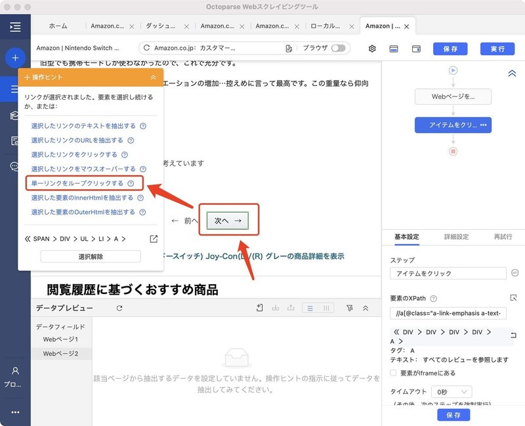Open the タイムアウト dropdown showing 0秒
The height and width of the screenshot is (426, 525).
[x=451, y=392]
